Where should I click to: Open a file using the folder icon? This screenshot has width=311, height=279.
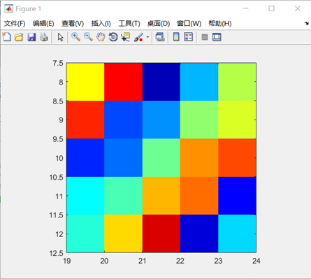click(x=19, y=37)
